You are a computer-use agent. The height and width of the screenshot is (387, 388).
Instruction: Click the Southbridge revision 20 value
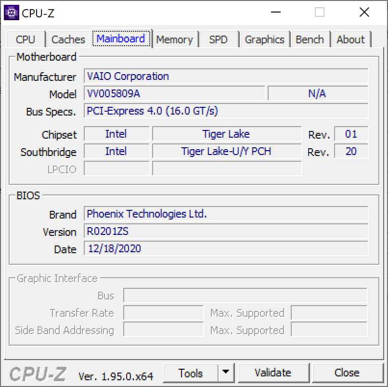[351, 151]
